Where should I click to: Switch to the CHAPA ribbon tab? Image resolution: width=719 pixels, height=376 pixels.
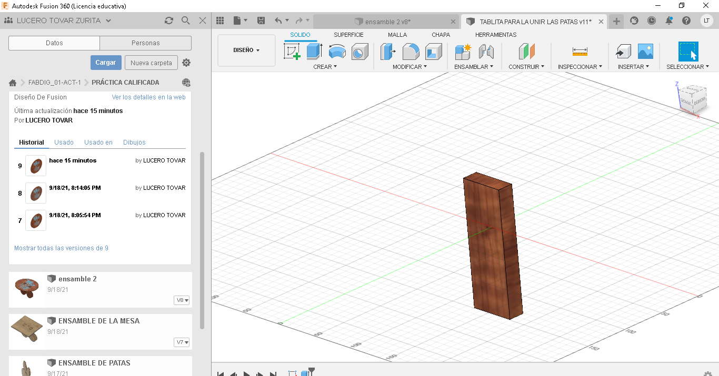441,35
